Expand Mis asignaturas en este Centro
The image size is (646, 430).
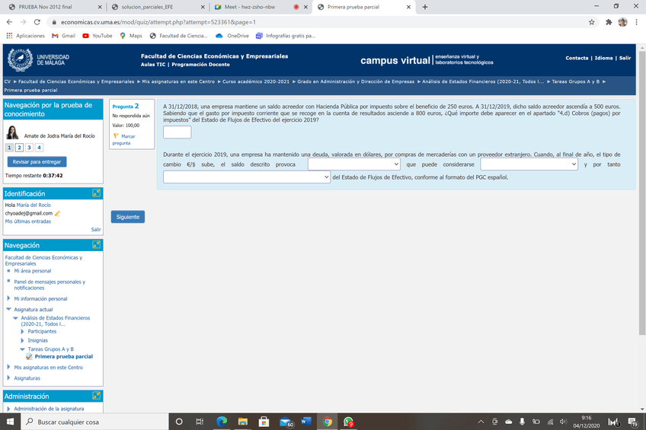coord(8,367)
